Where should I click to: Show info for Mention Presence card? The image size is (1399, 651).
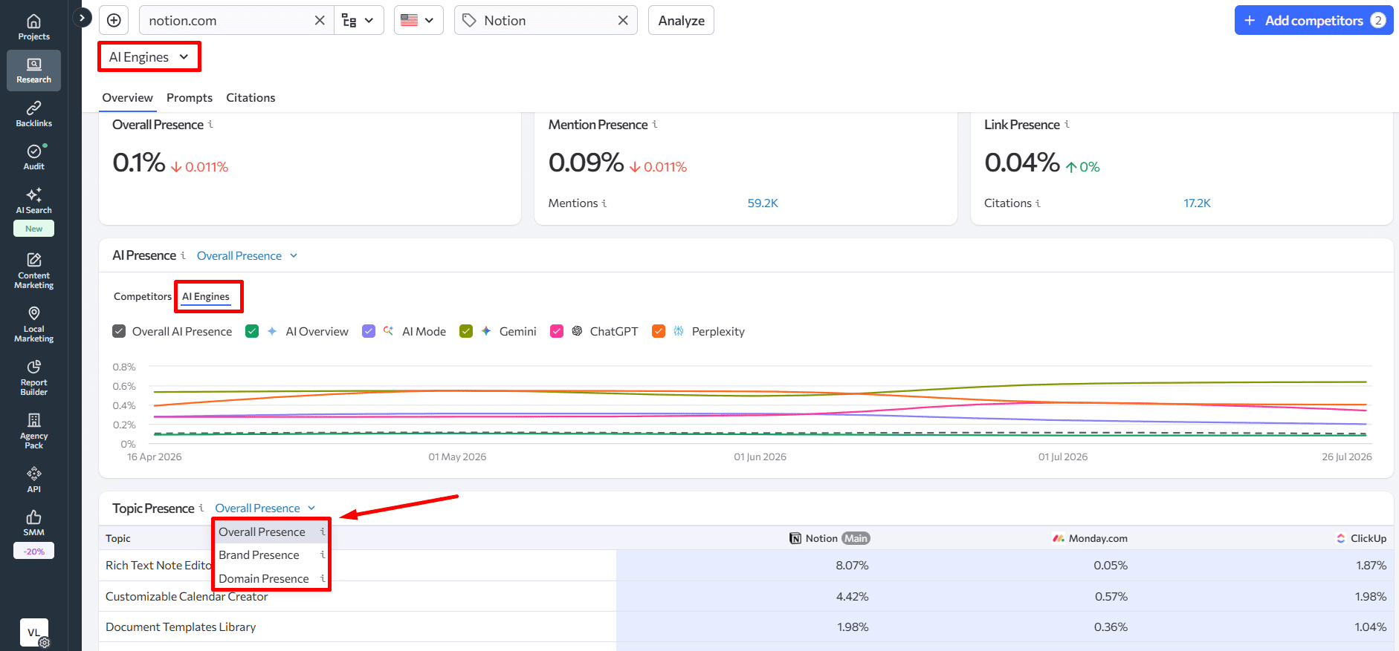point(655,124)
